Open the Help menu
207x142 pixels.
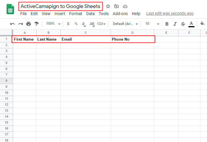[x=136, y=14]
